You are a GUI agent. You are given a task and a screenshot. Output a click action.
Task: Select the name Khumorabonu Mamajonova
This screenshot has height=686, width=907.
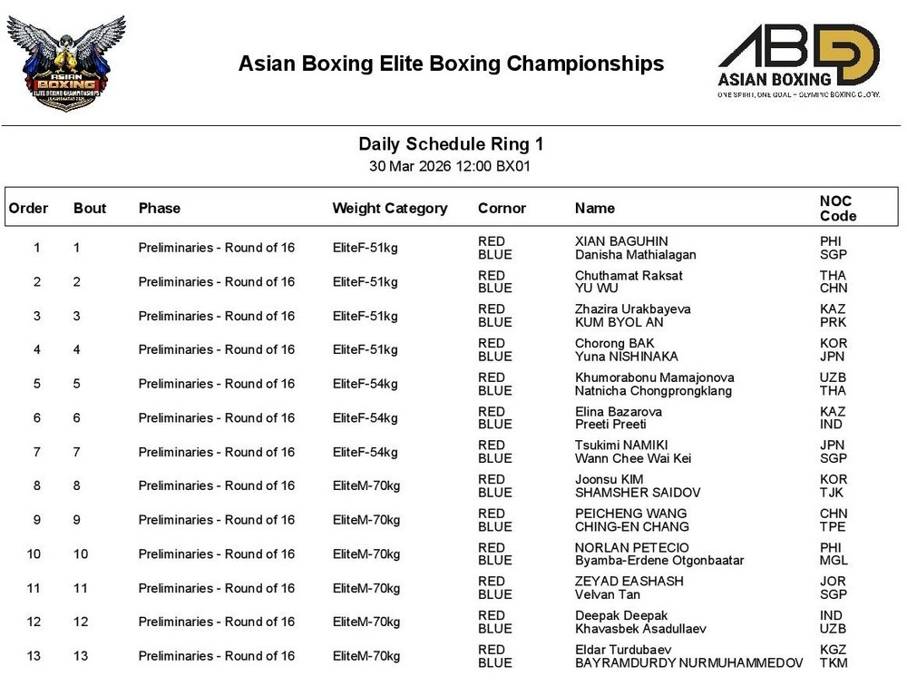click(655, 377)
